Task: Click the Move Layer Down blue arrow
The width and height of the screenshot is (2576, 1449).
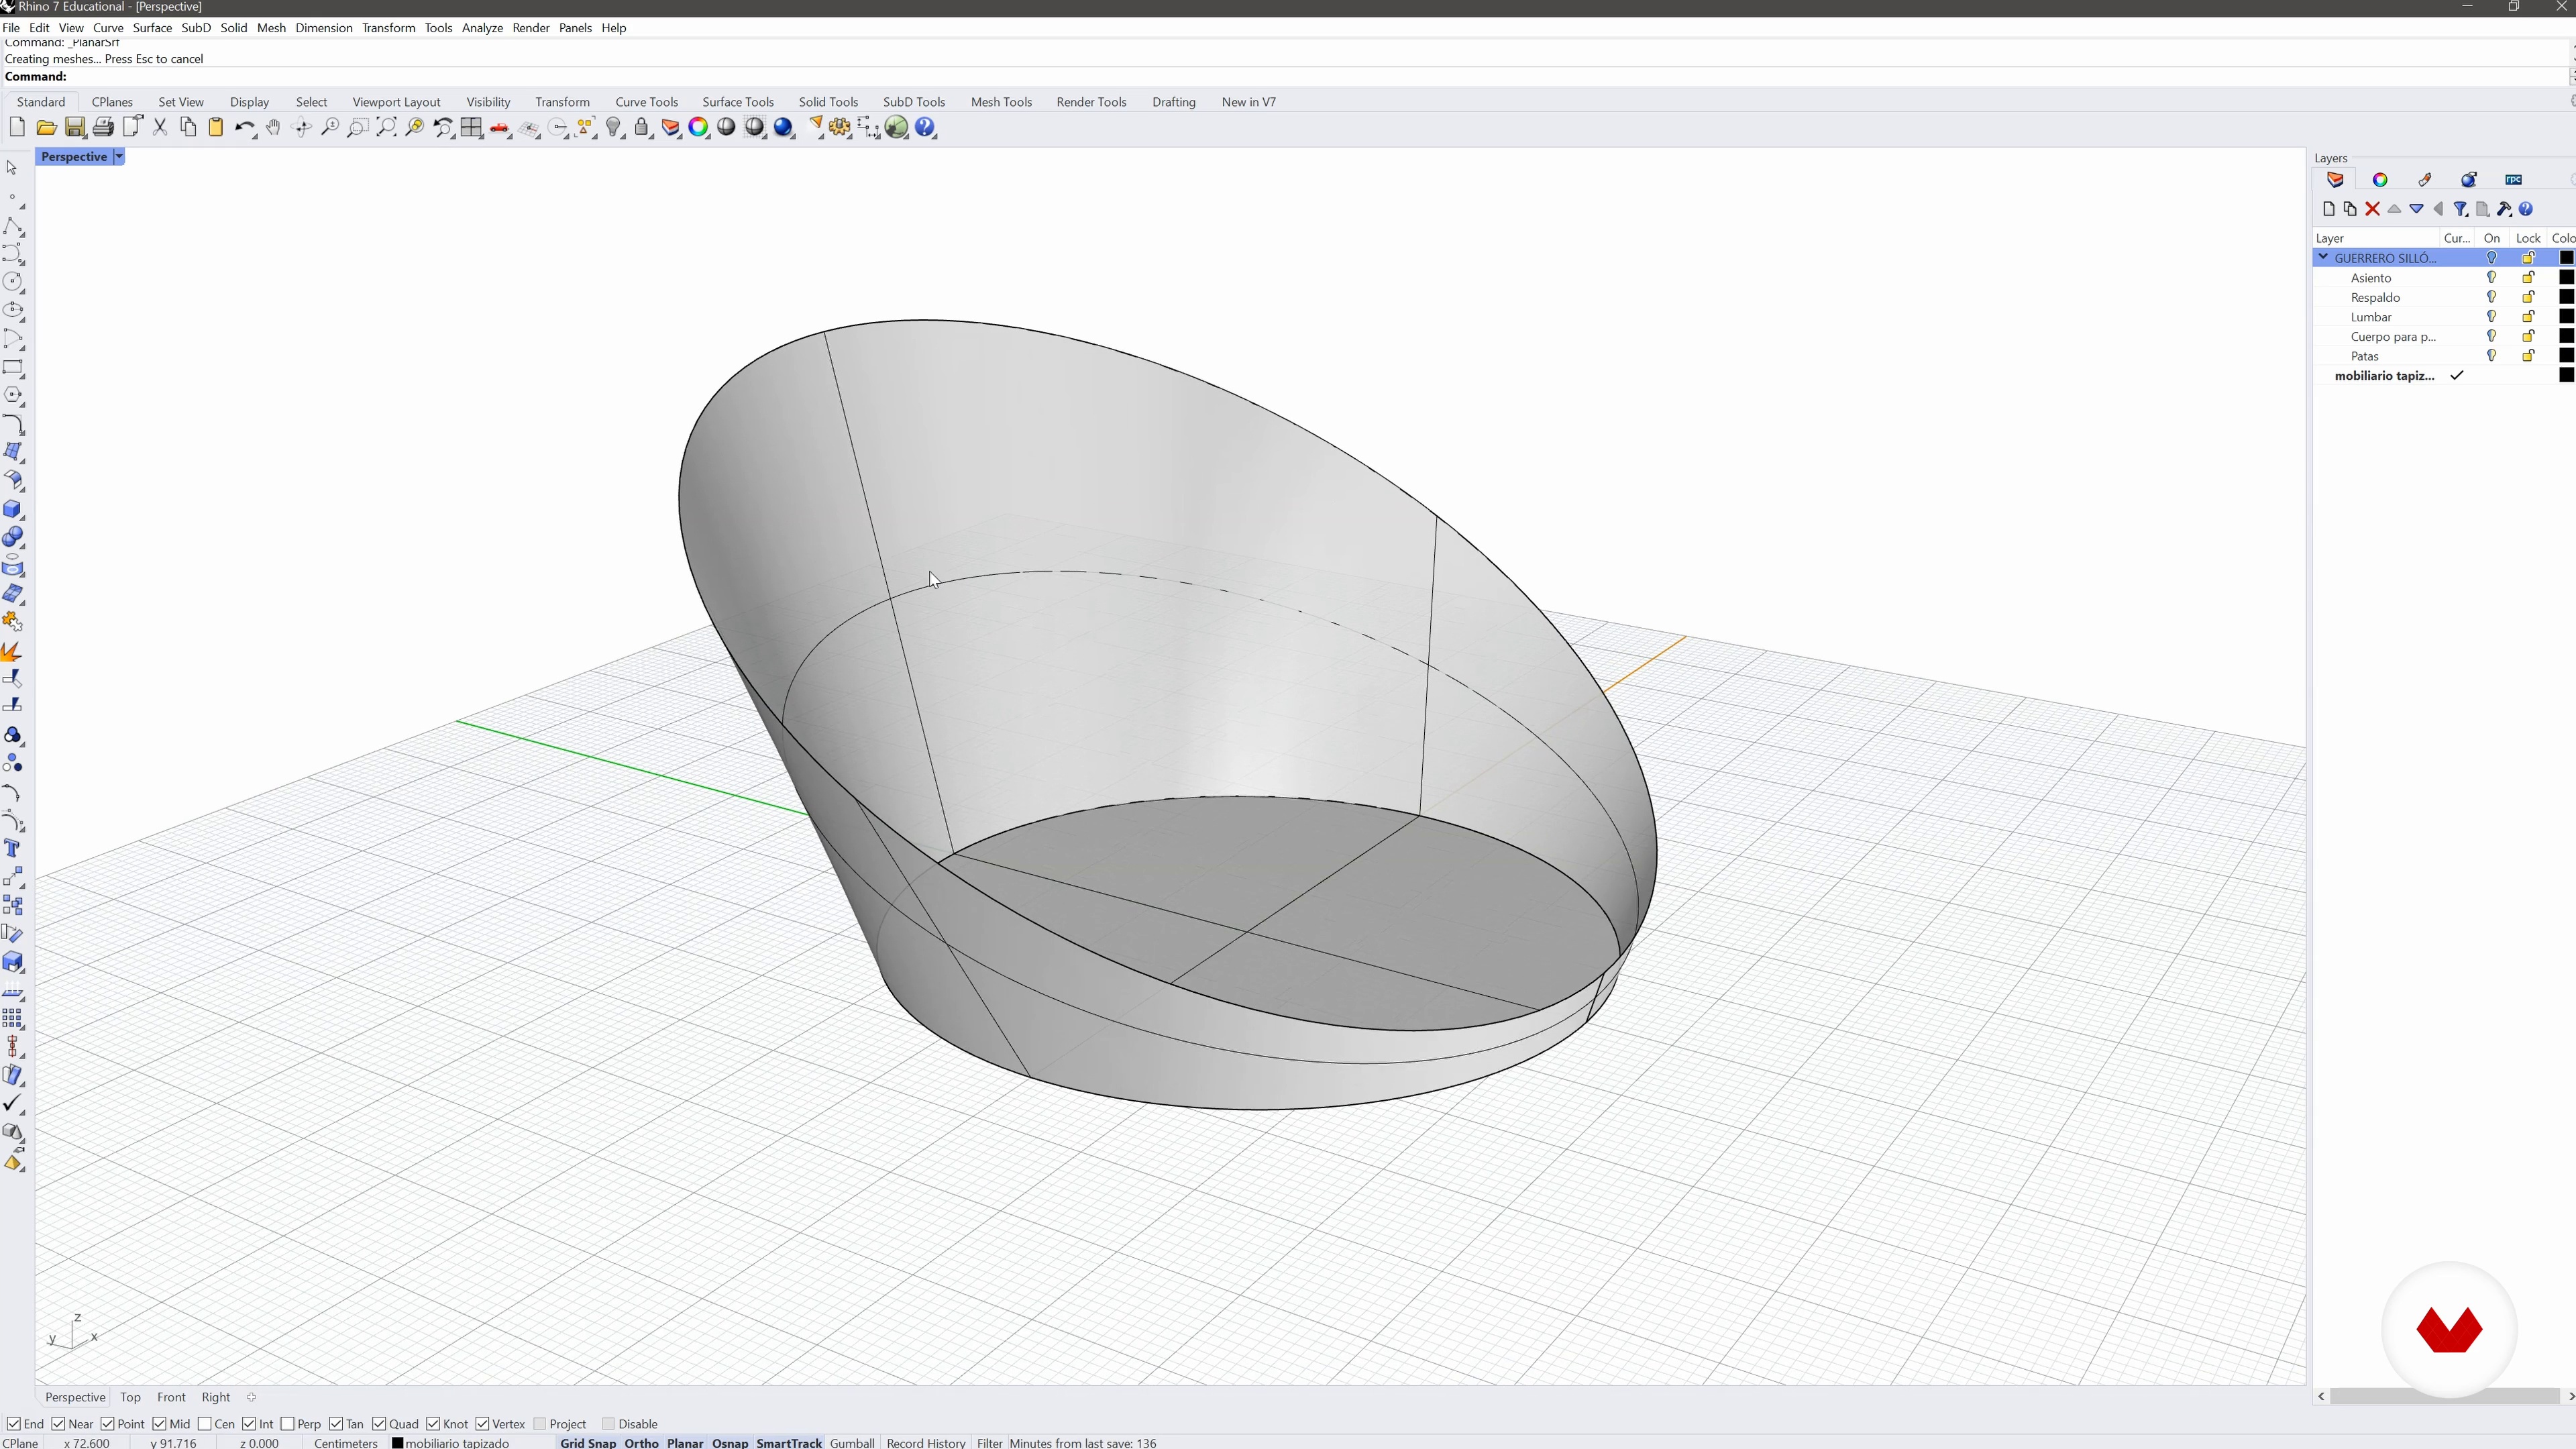Action: [2416, 209]
